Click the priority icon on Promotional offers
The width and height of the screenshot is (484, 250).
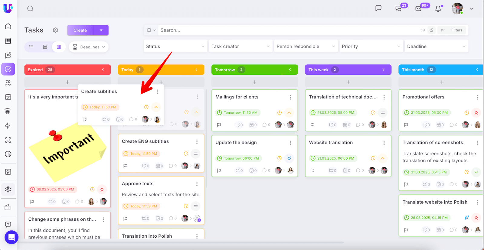476,113
